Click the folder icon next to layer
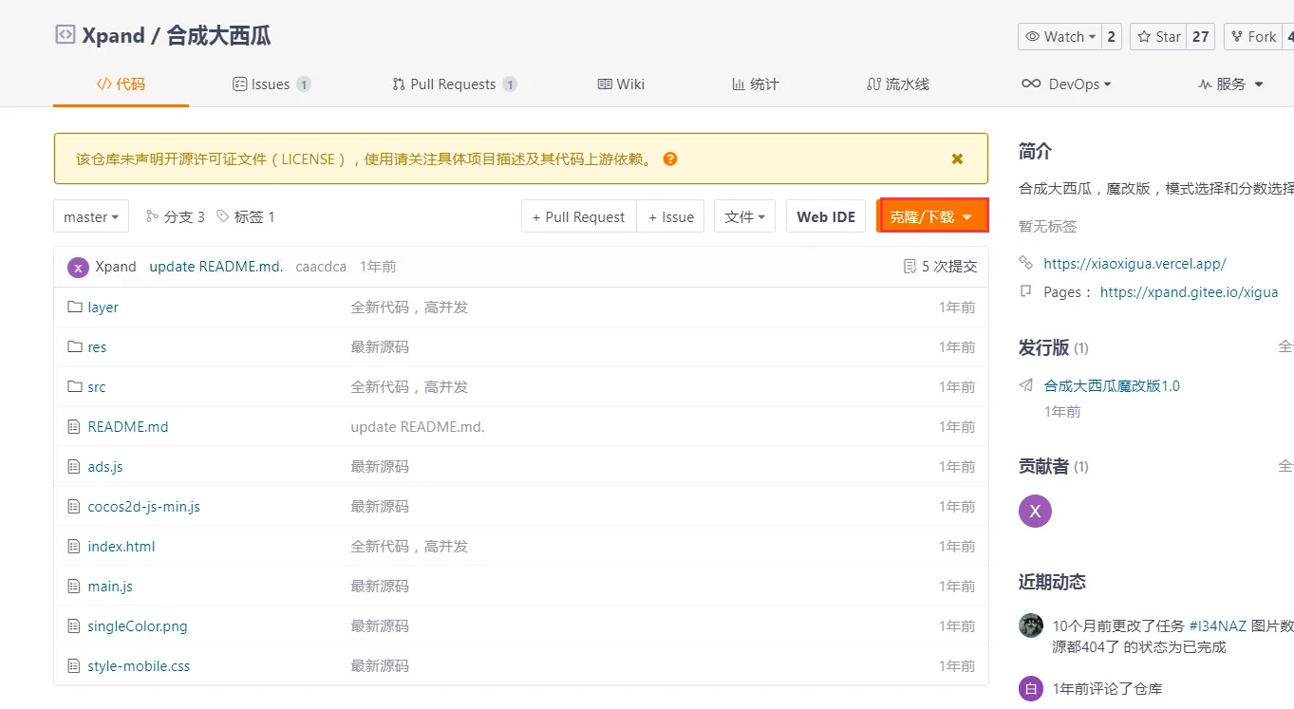The height and width of the screenshot is (709, 1294). coord(75,308)
